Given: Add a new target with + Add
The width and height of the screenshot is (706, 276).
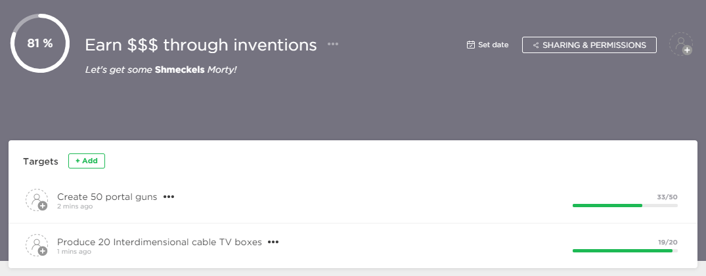Looking at the screenshot, I should pos(87,161).
